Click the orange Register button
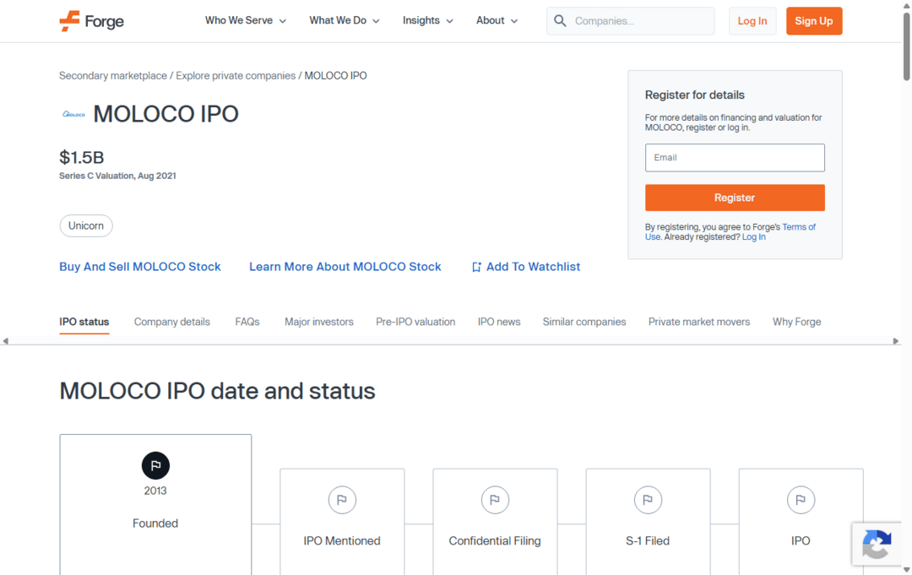 pyautogui.click(x=735, y=198)
